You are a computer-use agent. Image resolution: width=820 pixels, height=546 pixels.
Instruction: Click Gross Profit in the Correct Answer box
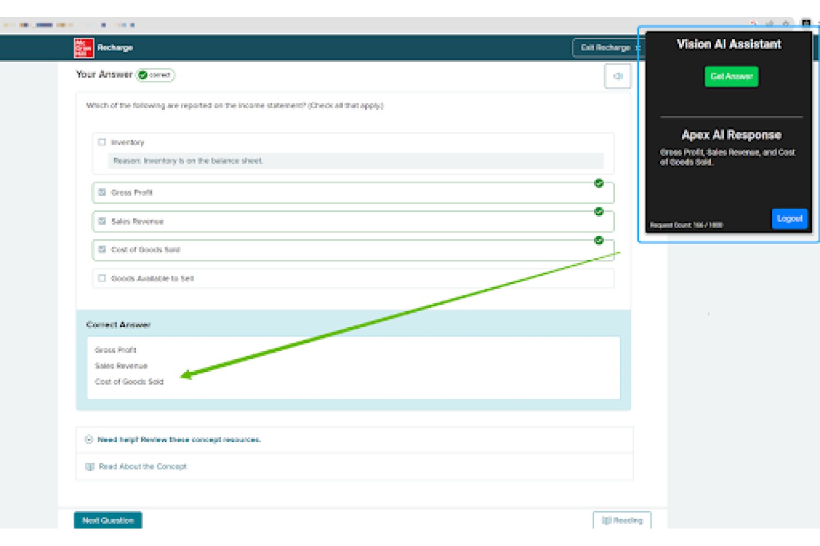(115, 350)
